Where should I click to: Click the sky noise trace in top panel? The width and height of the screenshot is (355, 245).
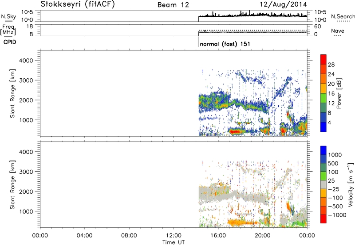click(252, 15)
